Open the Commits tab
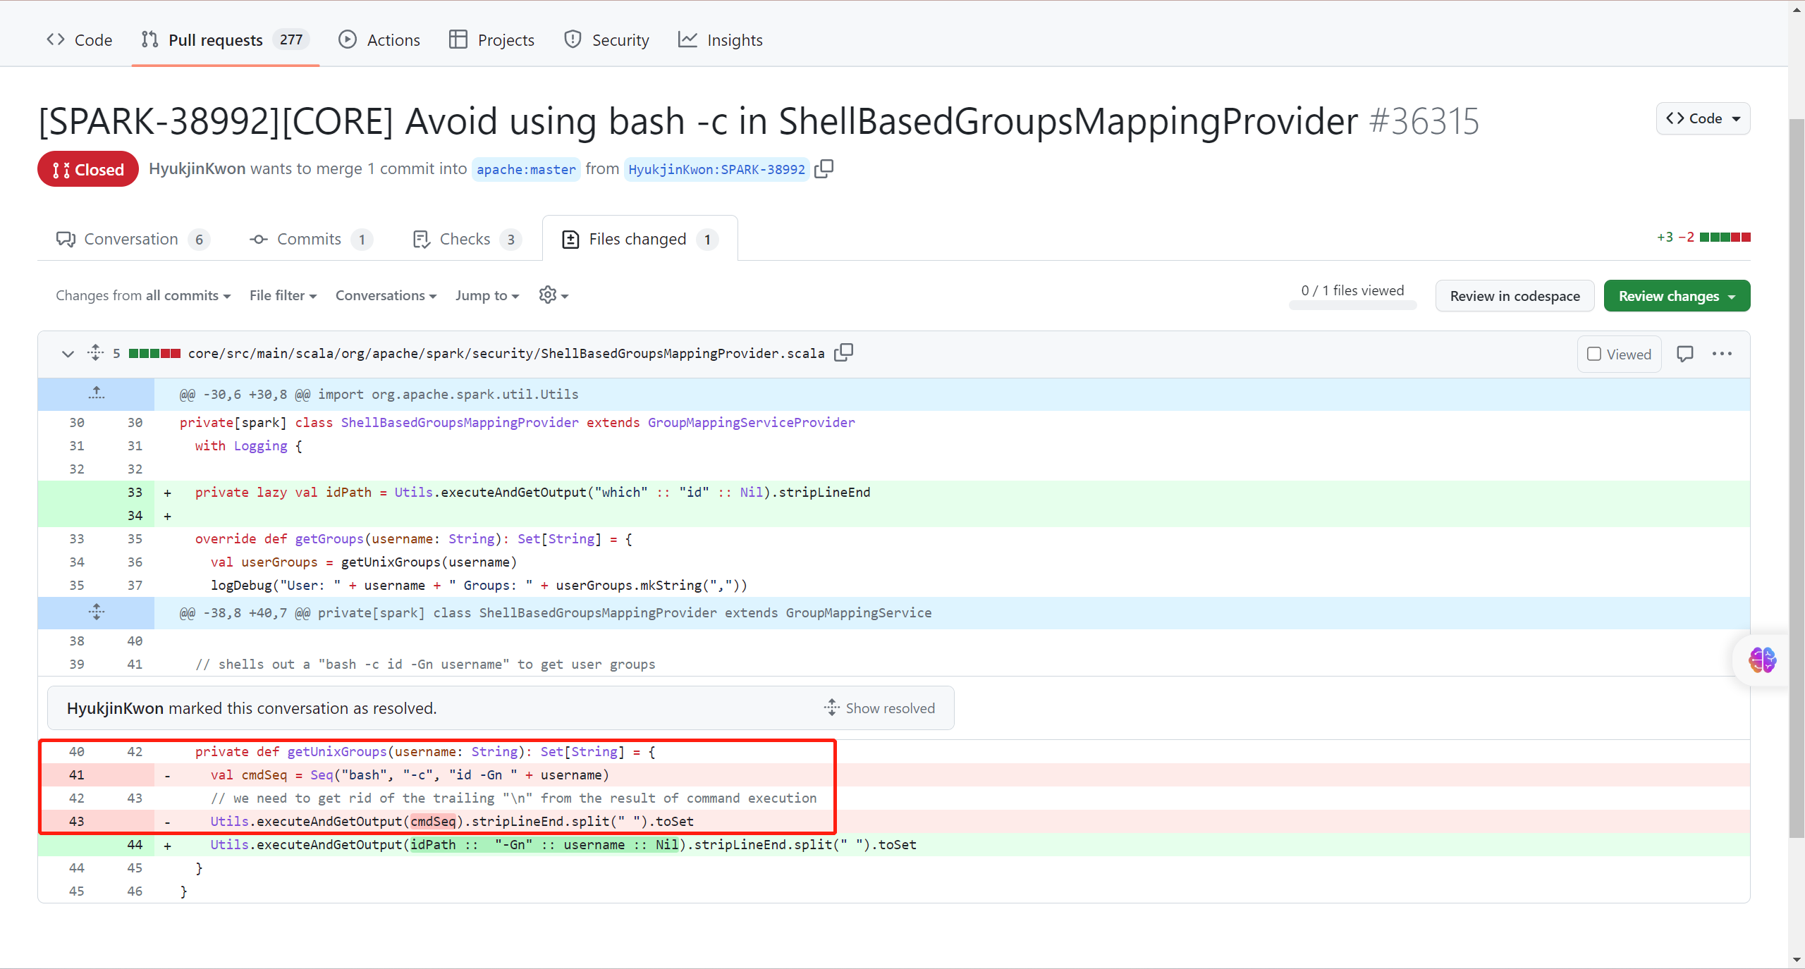1805x969 pixels. [x=309, y=239]
